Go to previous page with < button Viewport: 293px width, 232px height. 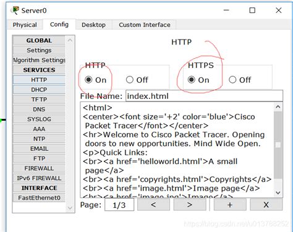point(153,205)
